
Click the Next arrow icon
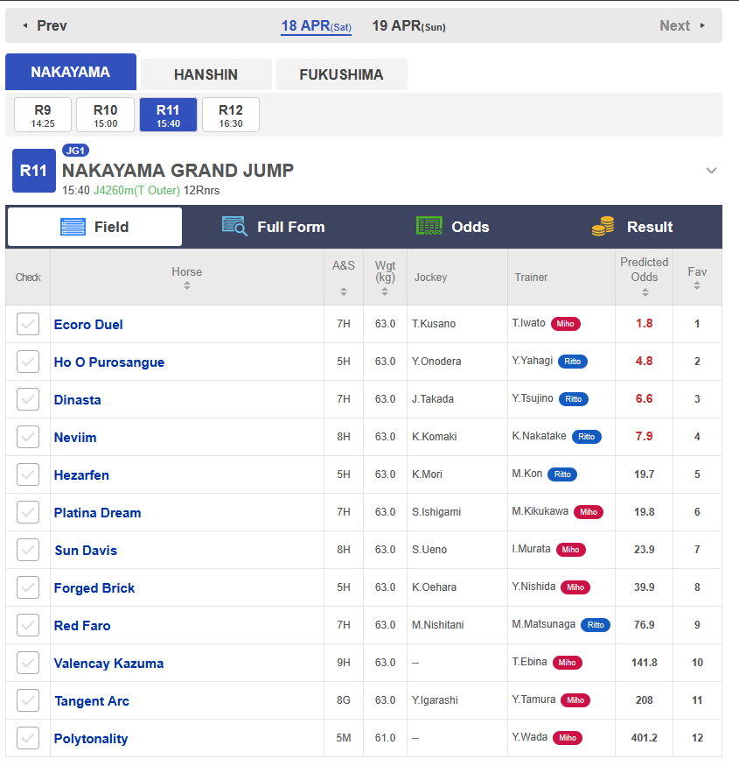coord(702,25)
